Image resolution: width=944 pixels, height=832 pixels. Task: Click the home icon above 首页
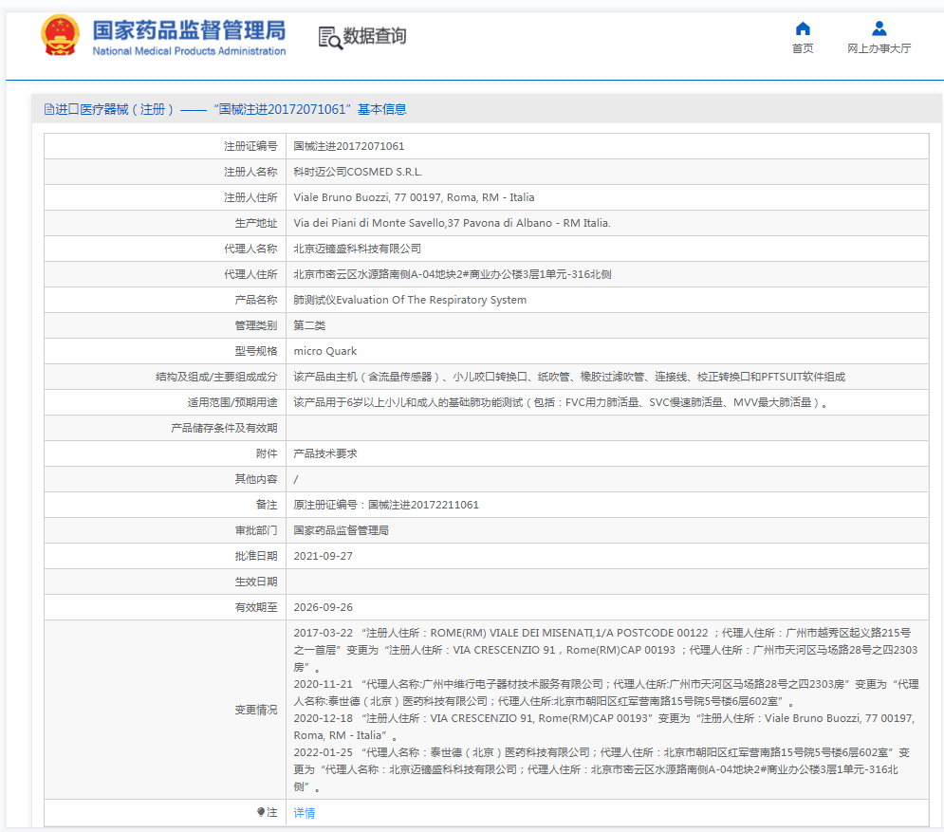pos(803,28)
